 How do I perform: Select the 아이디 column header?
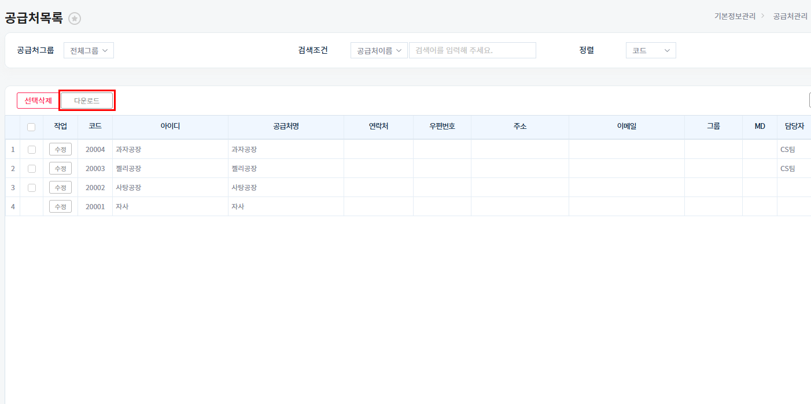tap(170, 127)
